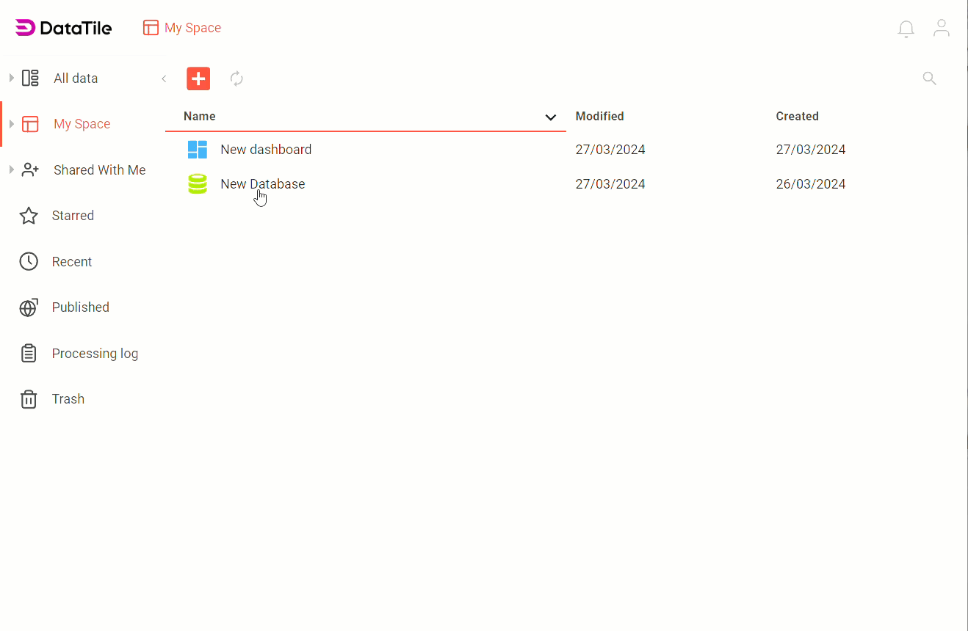The width and height of the screenshot is (968, 631).
Task: Select the Recent clock icon
Action: 28,261
